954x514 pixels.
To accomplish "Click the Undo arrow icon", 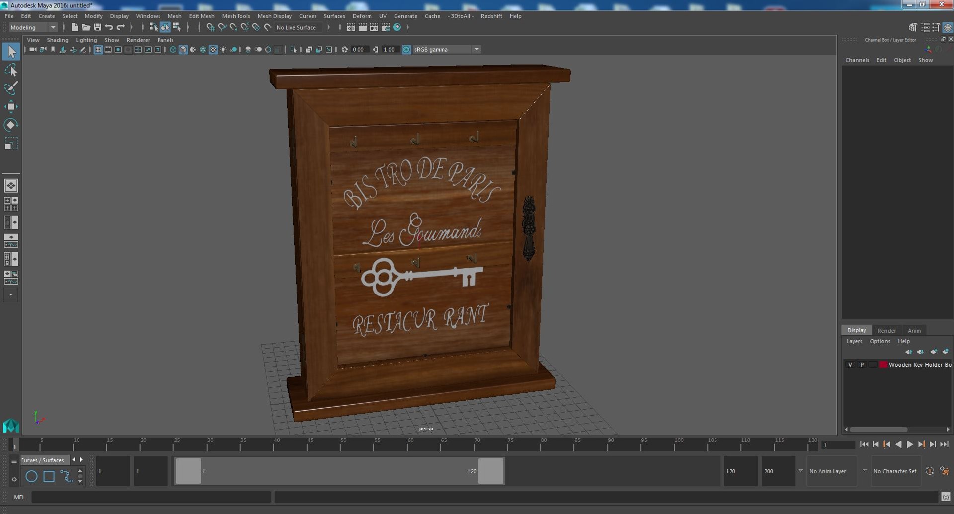I will click(x=109, y=27).
